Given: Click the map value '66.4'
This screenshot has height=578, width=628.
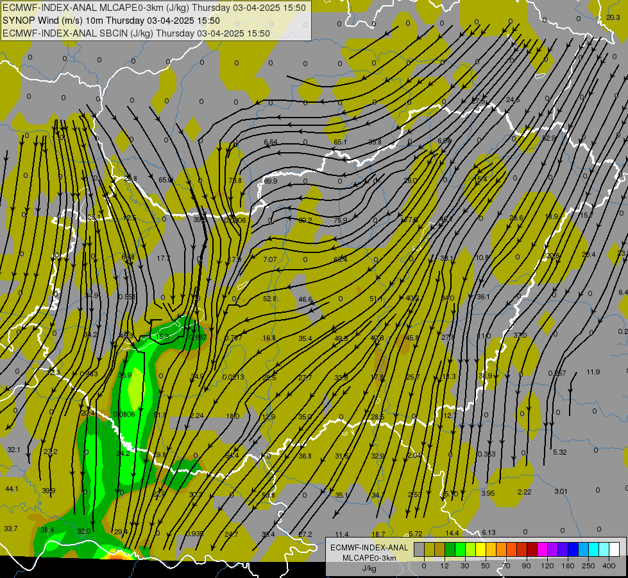Looking at the screenshot, I should tap(340, 259).
